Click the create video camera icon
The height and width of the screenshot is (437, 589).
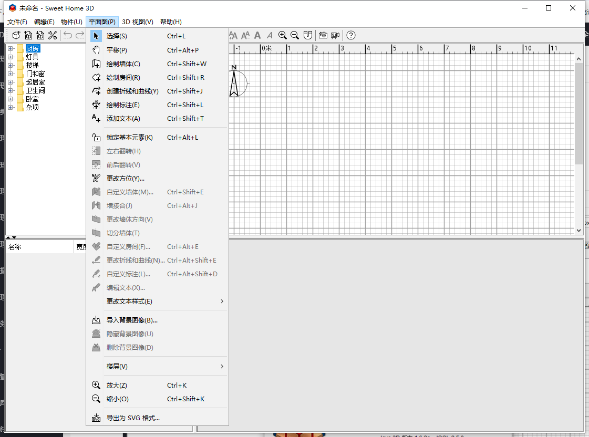pyautogui.click(x=335, y=35)
